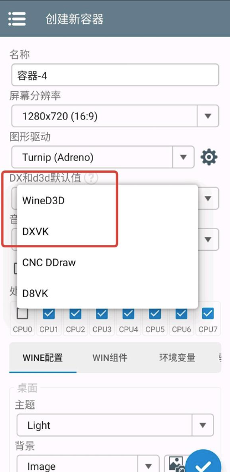
Task: Select WineD3D from the list
Action: (x=108, y=200)
